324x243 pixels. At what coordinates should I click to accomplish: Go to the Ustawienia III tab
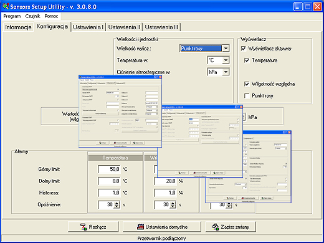click(161, 27)
